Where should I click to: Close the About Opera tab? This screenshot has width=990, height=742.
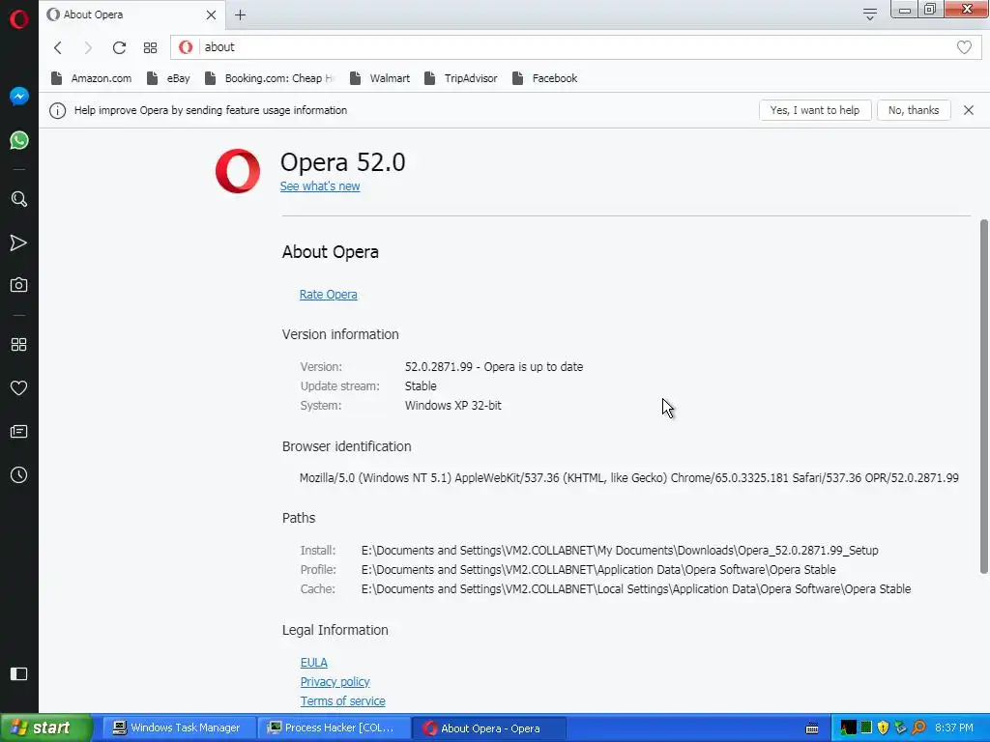pyautogui.click(x=212, y=15)
